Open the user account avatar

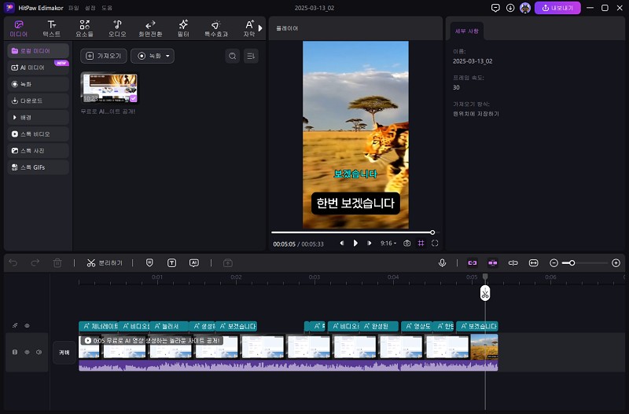(525, 8)
